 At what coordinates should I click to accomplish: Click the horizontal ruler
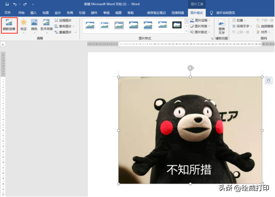point(180,44)
